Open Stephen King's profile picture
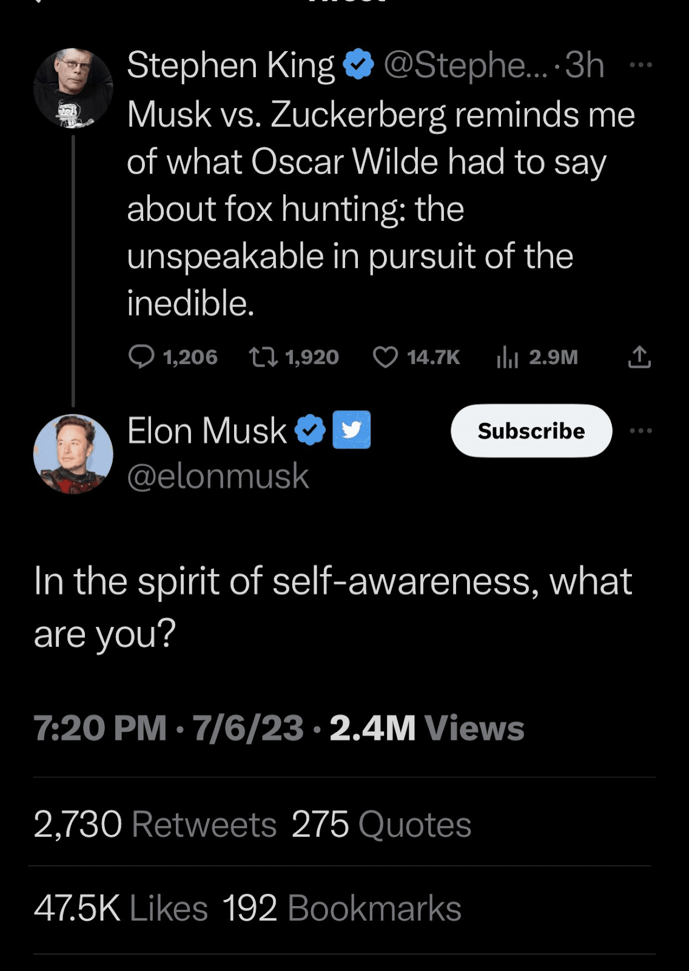 73,88
